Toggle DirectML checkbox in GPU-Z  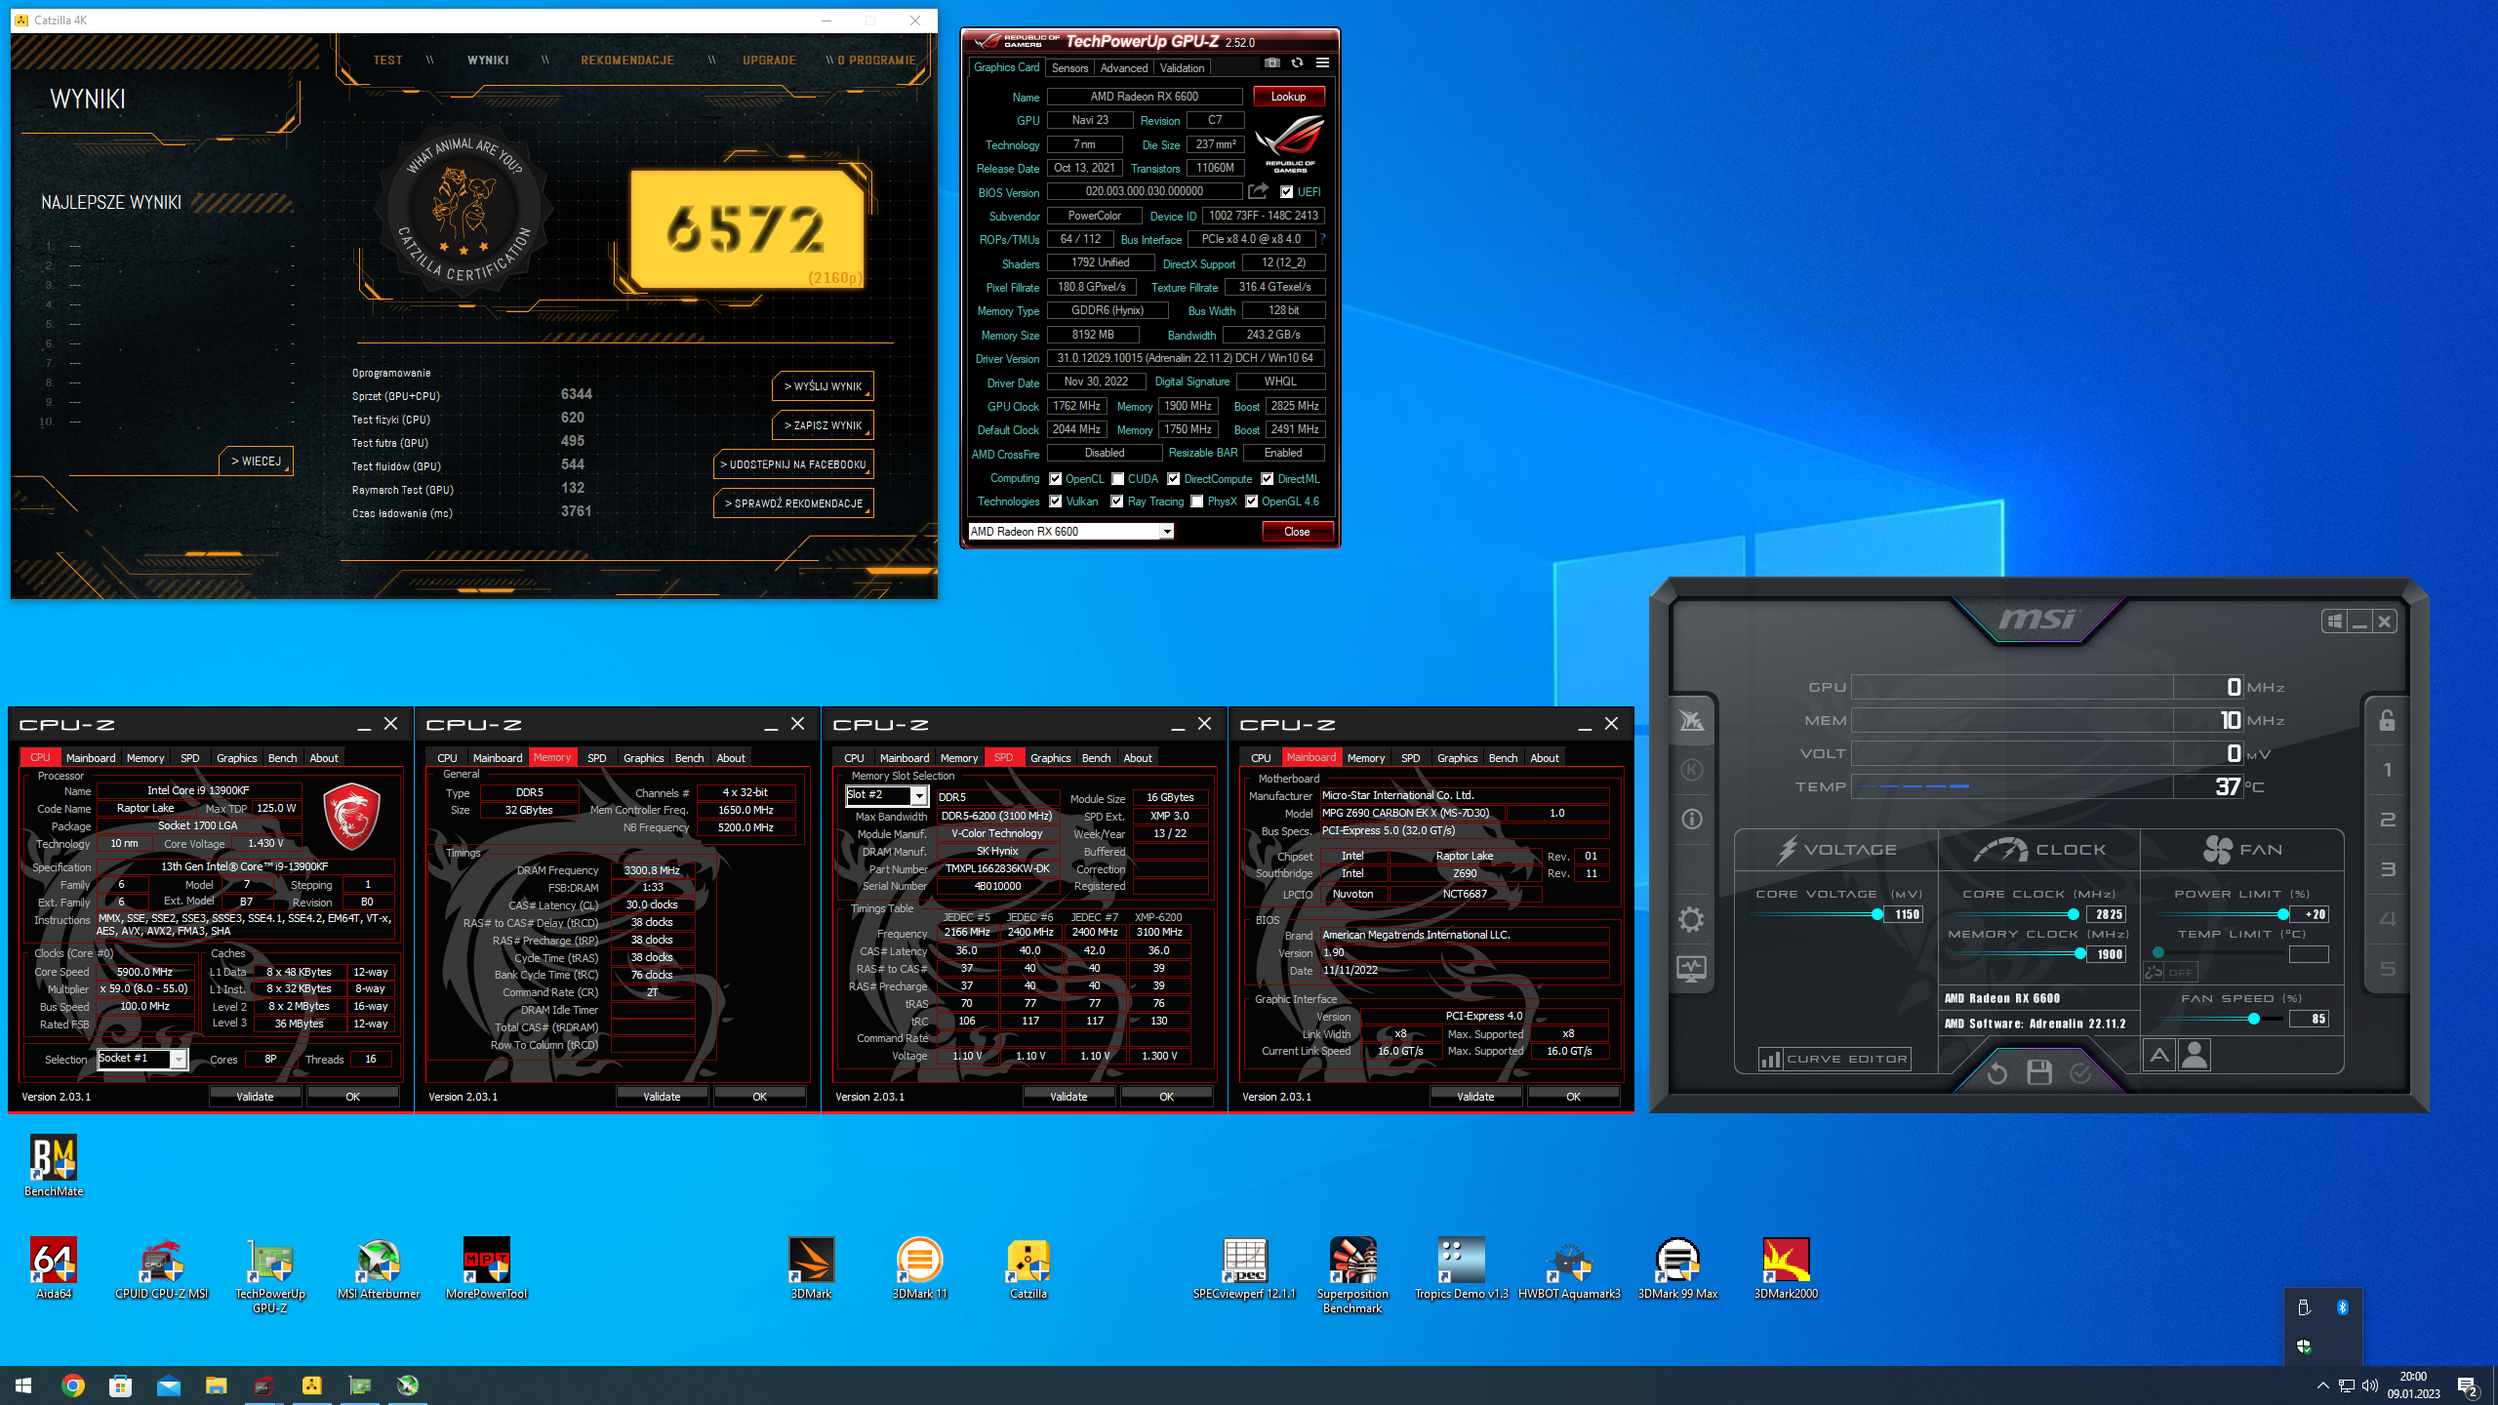pos(1267,479)
